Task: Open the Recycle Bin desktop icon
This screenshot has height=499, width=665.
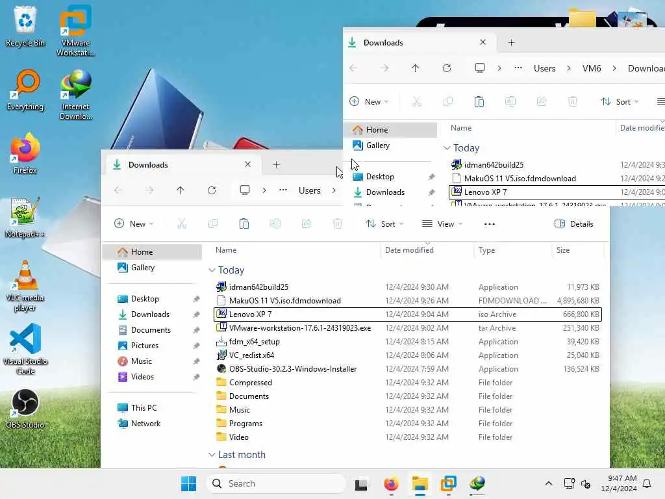Action: tap(25, 26)
